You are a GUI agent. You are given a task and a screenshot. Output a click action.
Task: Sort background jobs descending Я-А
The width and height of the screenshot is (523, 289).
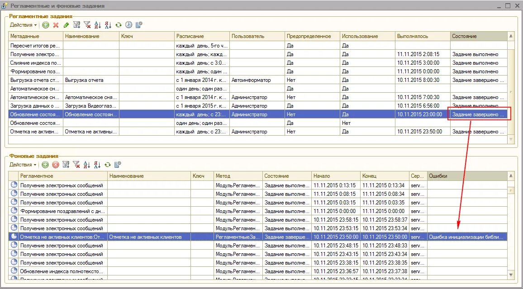point(97,165)
